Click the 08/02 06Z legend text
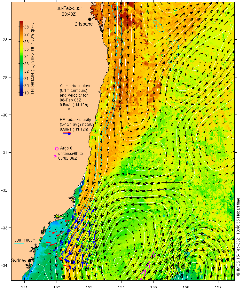This screenshot has width=243, height=288. [x=67, y=158]
